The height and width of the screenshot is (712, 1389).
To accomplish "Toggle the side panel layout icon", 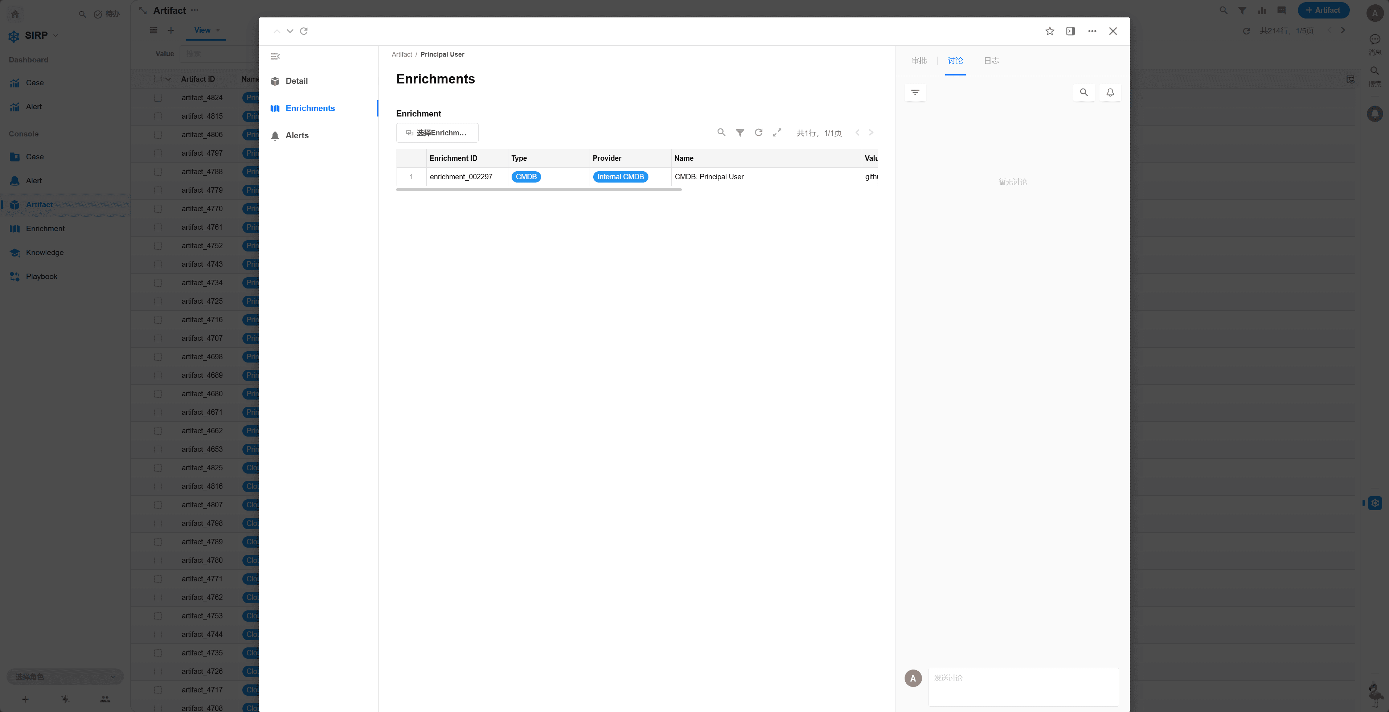I will coord(1071,31).
